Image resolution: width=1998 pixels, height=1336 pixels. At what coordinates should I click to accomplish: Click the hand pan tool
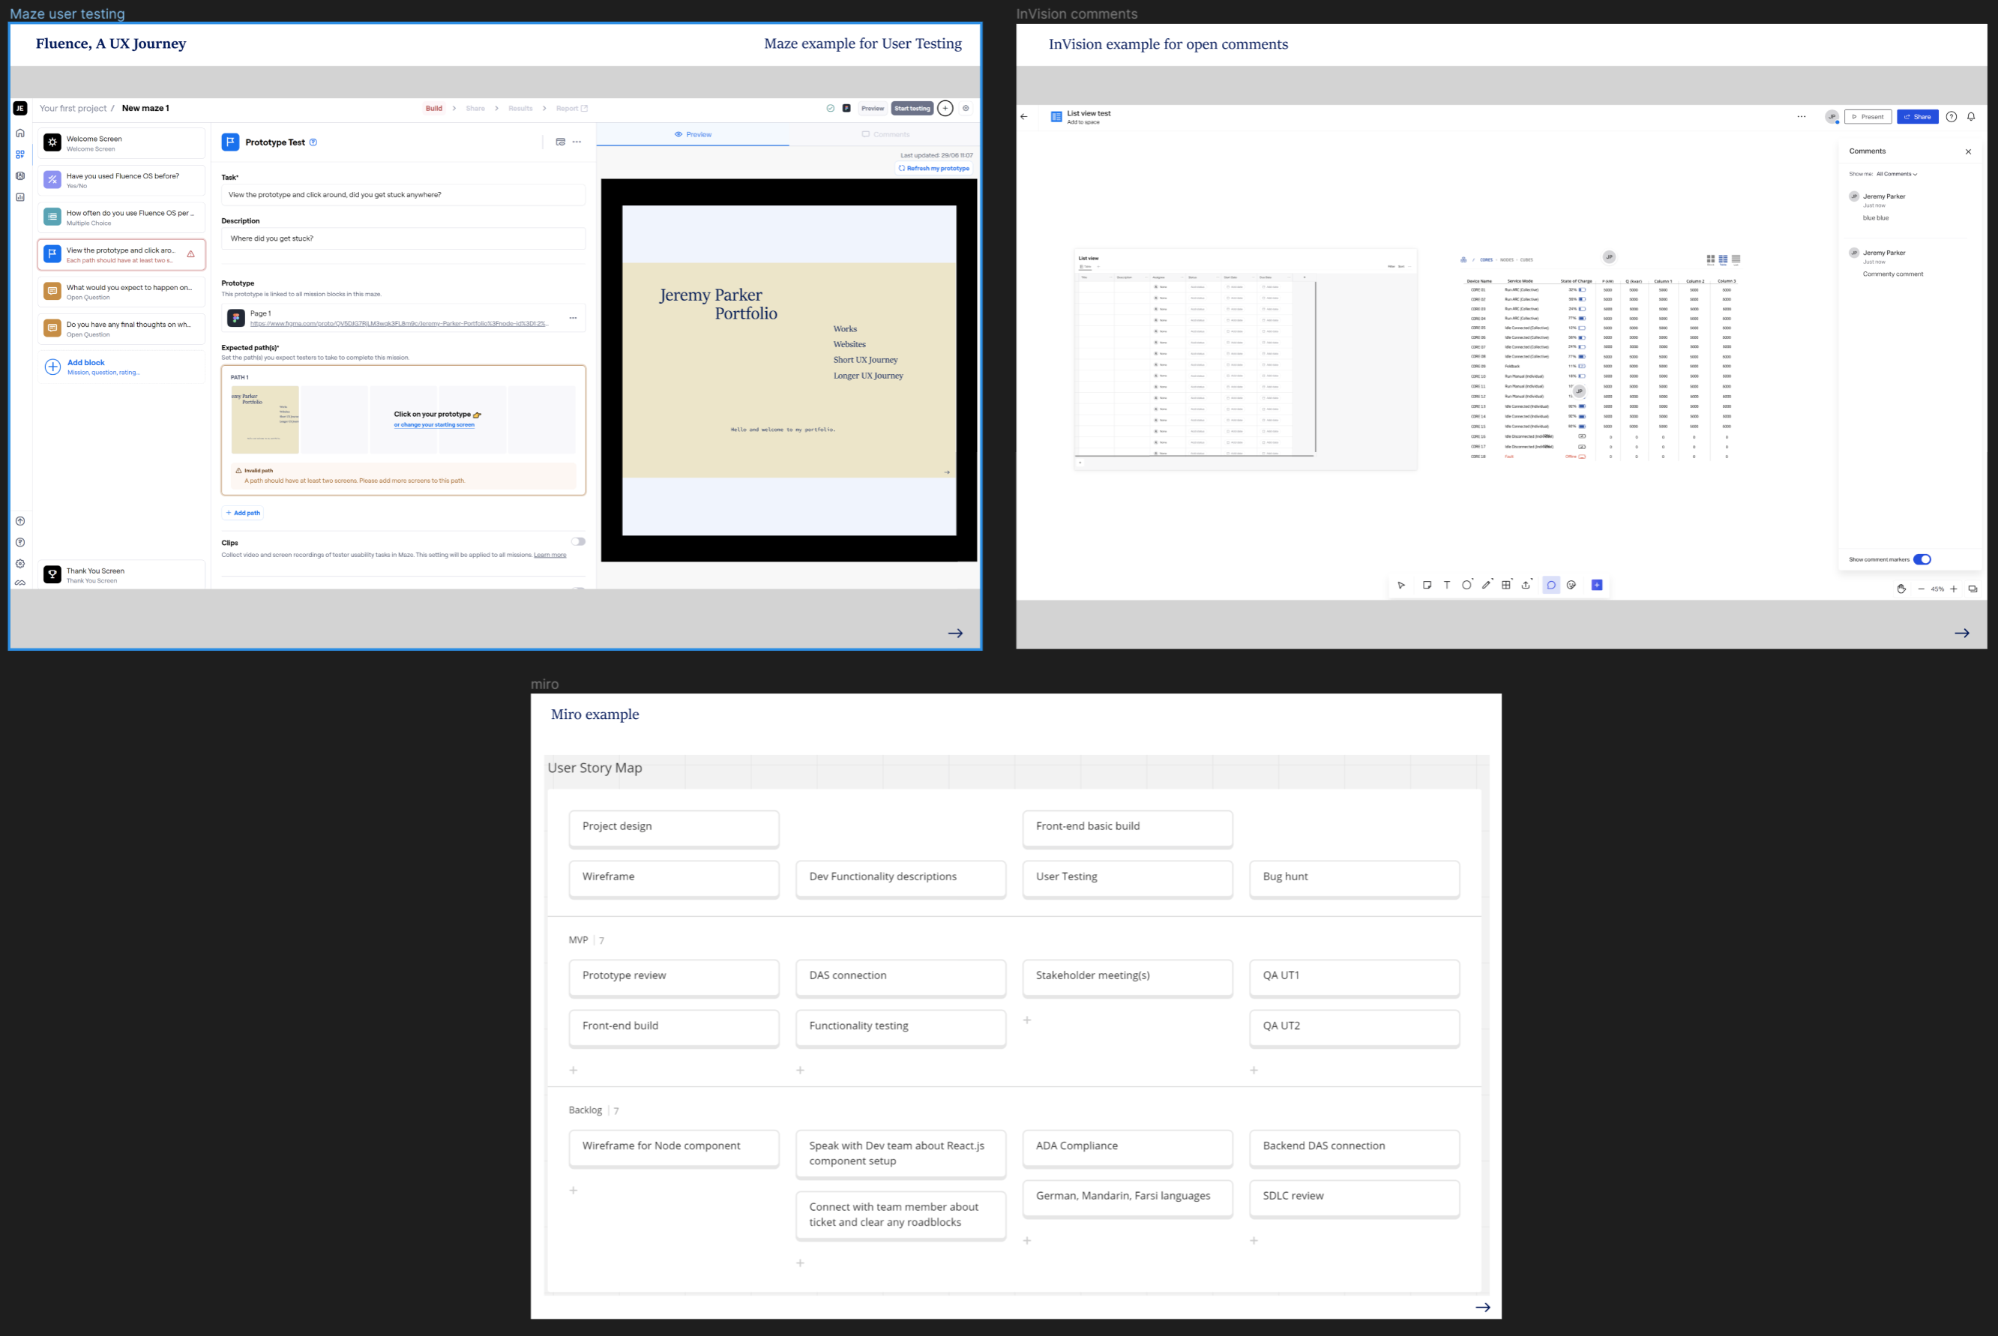pyautogui.click(x=1901, y=589)
